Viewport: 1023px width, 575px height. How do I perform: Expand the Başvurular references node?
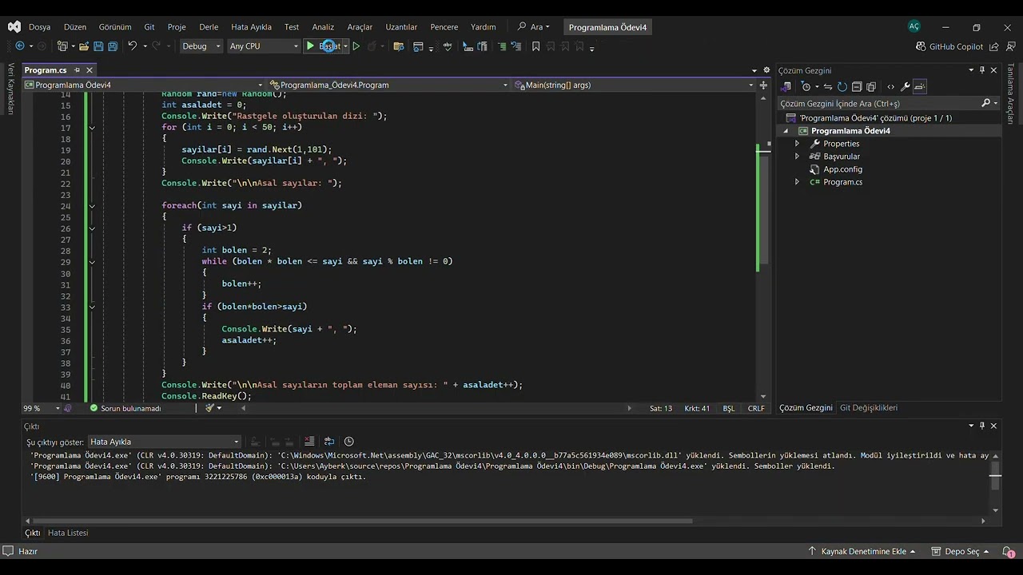[797, 157]
